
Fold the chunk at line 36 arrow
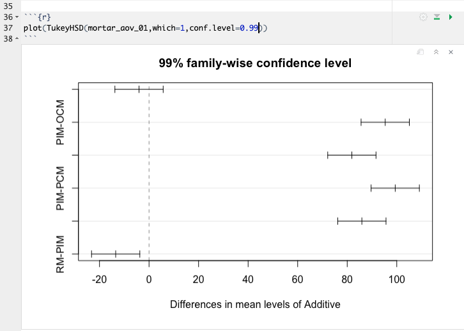point(17,17)
